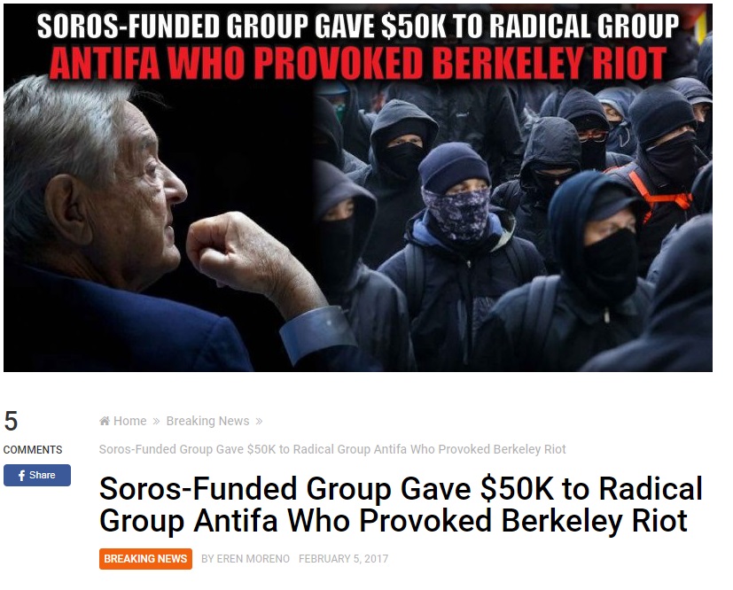Click the yellow corner marker on banner

(701, 28)
